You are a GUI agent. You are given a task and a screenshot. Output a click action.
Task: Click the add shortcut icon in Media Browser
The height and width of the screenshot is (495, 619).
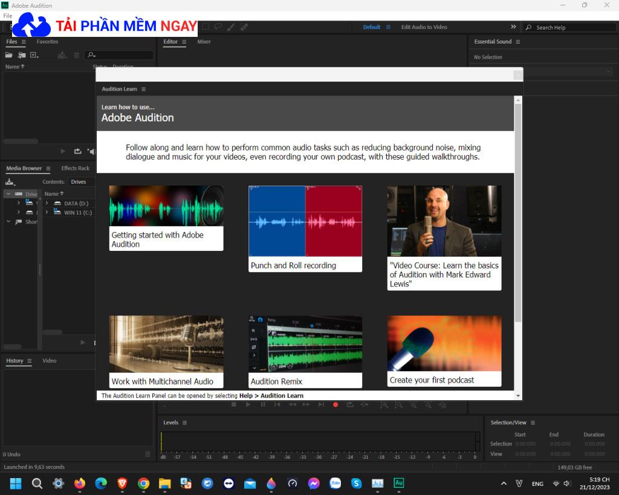pos(10,182)
